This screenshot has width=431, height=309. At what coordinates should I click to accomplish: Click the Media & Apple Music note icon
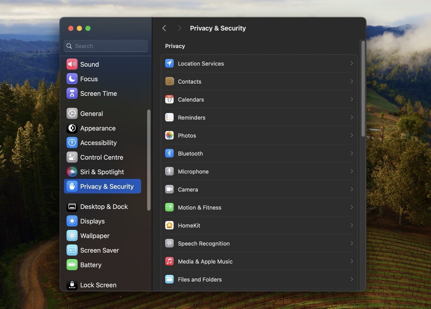[x=169, y=261]
